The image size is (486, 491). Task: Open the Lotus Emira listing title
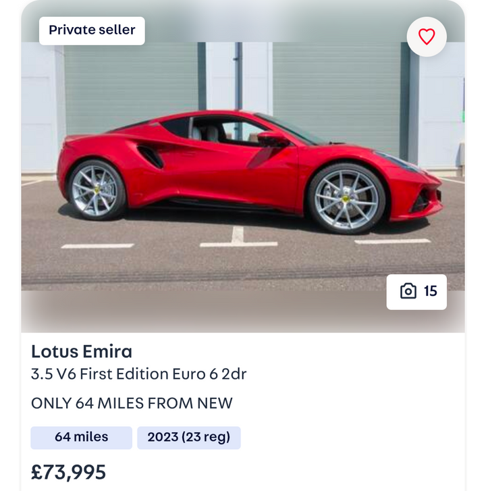(x=82, y=351)
